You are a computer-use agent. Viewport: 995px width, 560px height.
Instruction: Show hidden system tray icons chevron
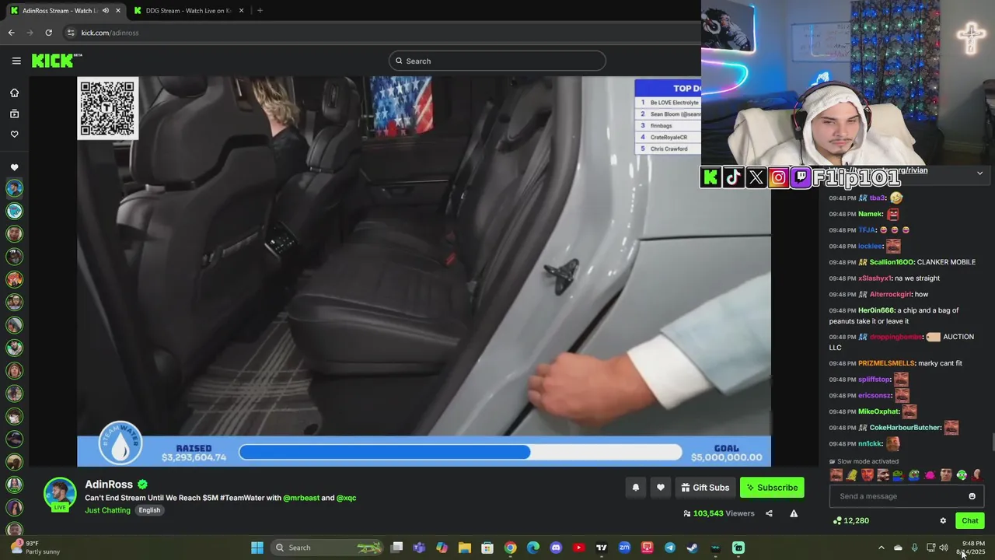tap(881, 548)
